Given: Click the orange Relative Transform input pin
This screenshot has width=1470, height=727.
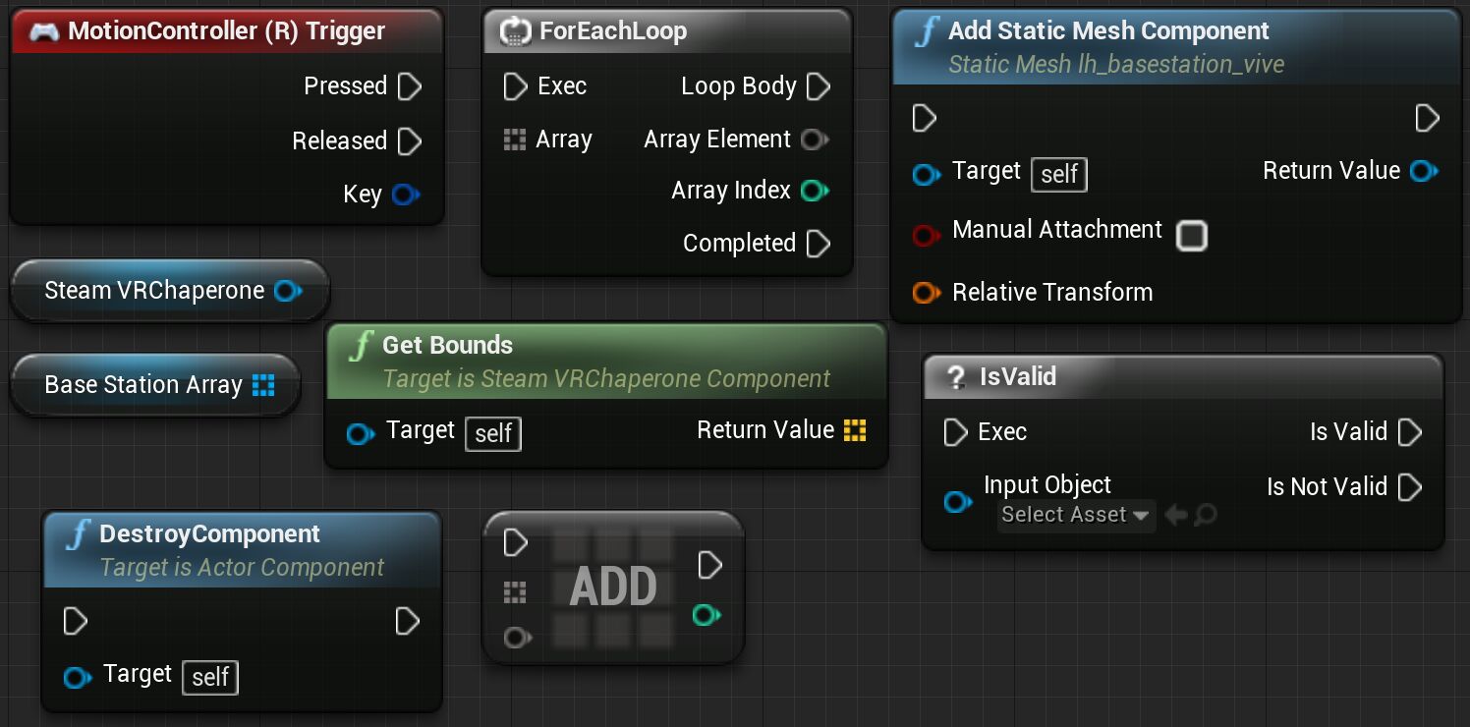Looking at the screenshot, I should pyautogui.click(x=926, y=293).
